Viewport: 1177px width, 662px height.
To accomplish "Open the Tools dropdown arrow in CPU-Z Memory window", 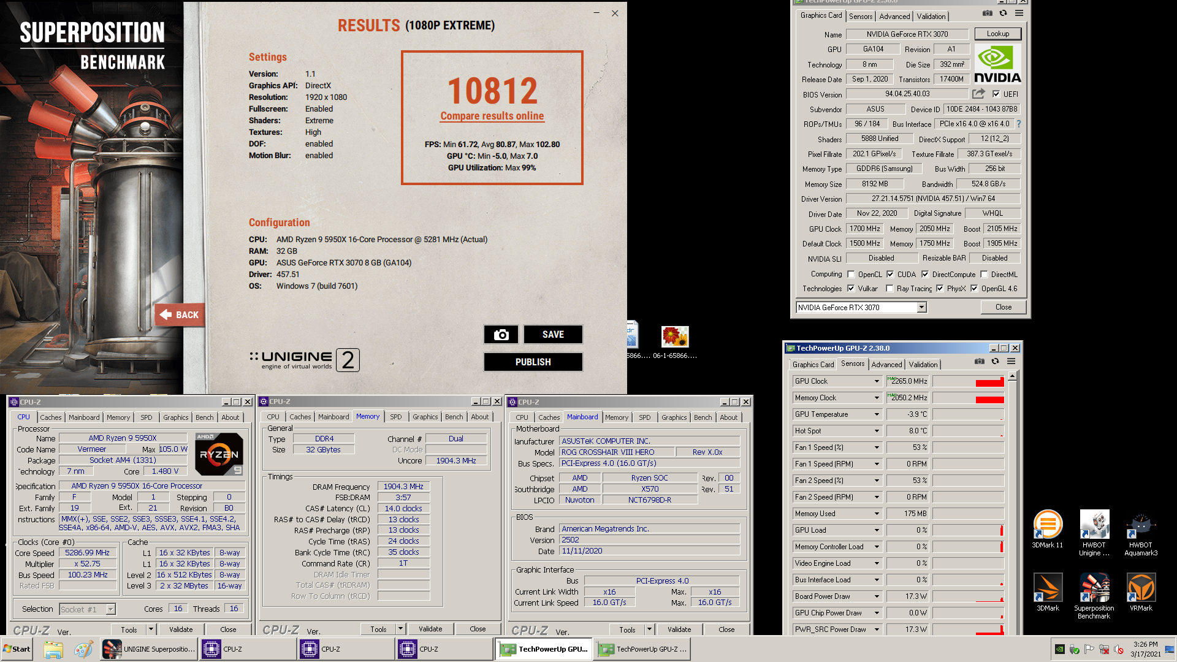I will tap(400, 629).
